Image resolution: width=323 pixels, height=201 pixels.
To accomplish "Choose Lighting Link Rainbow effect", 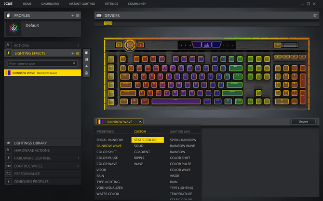I will pyautogui.click(x=177, y=152).
